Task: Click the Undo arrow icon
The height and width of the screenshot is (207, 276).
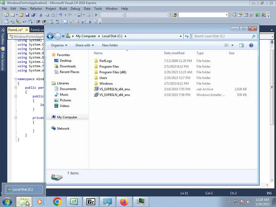Action: [61, 15]
